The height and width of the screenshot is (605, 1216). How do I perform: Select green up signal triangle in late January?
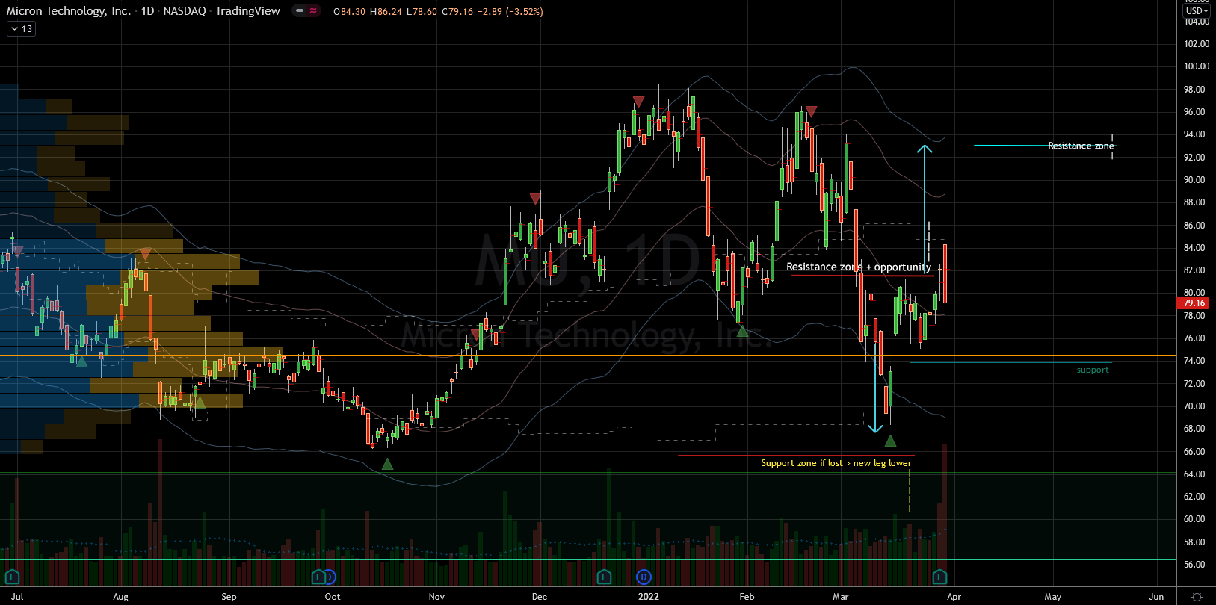click(x=742, y=331)
